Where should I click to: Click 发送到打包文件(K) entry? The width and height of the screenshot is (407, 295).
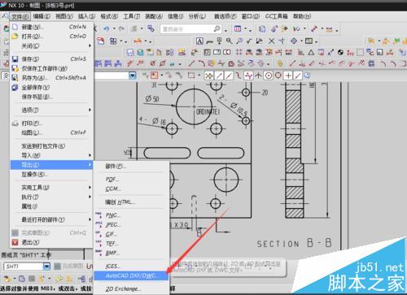pyautogui.click(x=51, y=146)
